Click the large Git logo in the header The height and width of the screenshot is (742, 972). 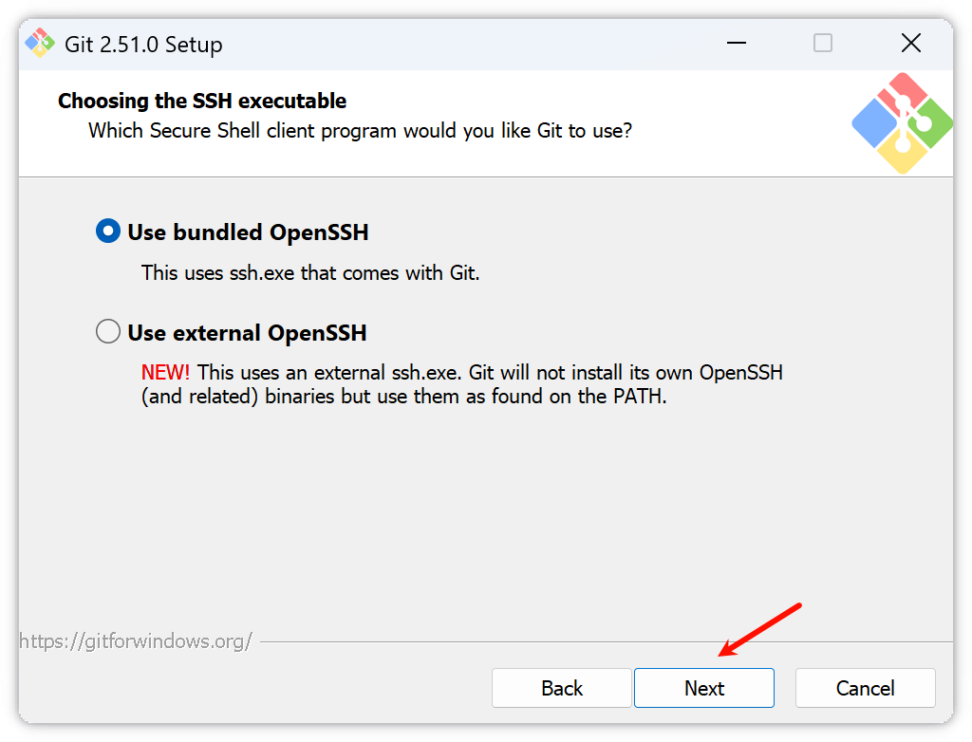pos(901,123)
